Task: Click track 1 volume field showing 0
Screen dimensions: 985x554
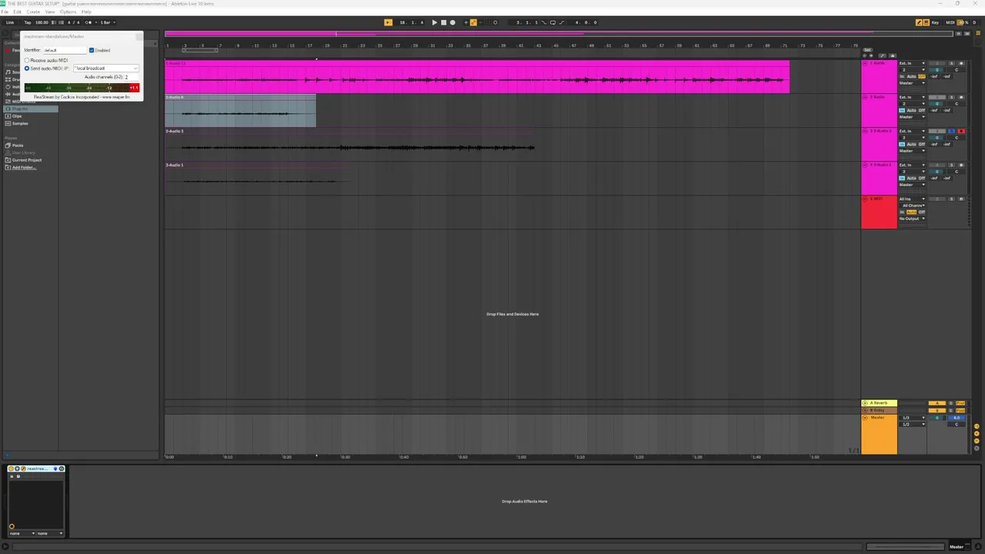Action: (x=937, y=70)
